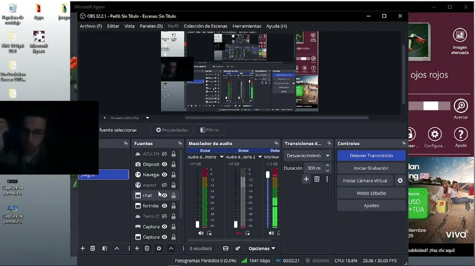The height and width of the screenshot is (266, 475).
Task: Open the Archivo (F) menu
Action: point(91,26)
